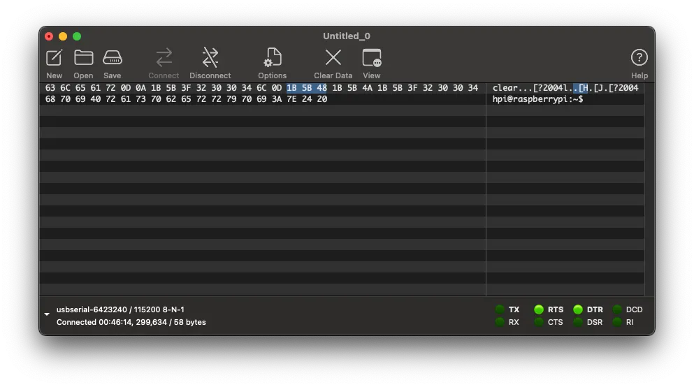
Task: Disconnect from the serial port
Action: 210,58
